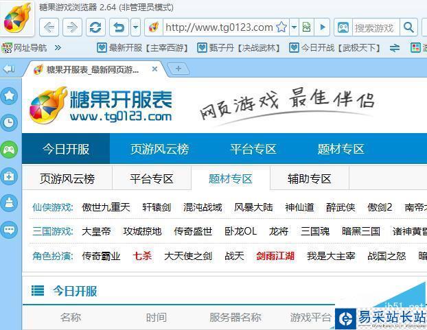Click the cleaning brush sidebar icon

click(x=9, y=203)
